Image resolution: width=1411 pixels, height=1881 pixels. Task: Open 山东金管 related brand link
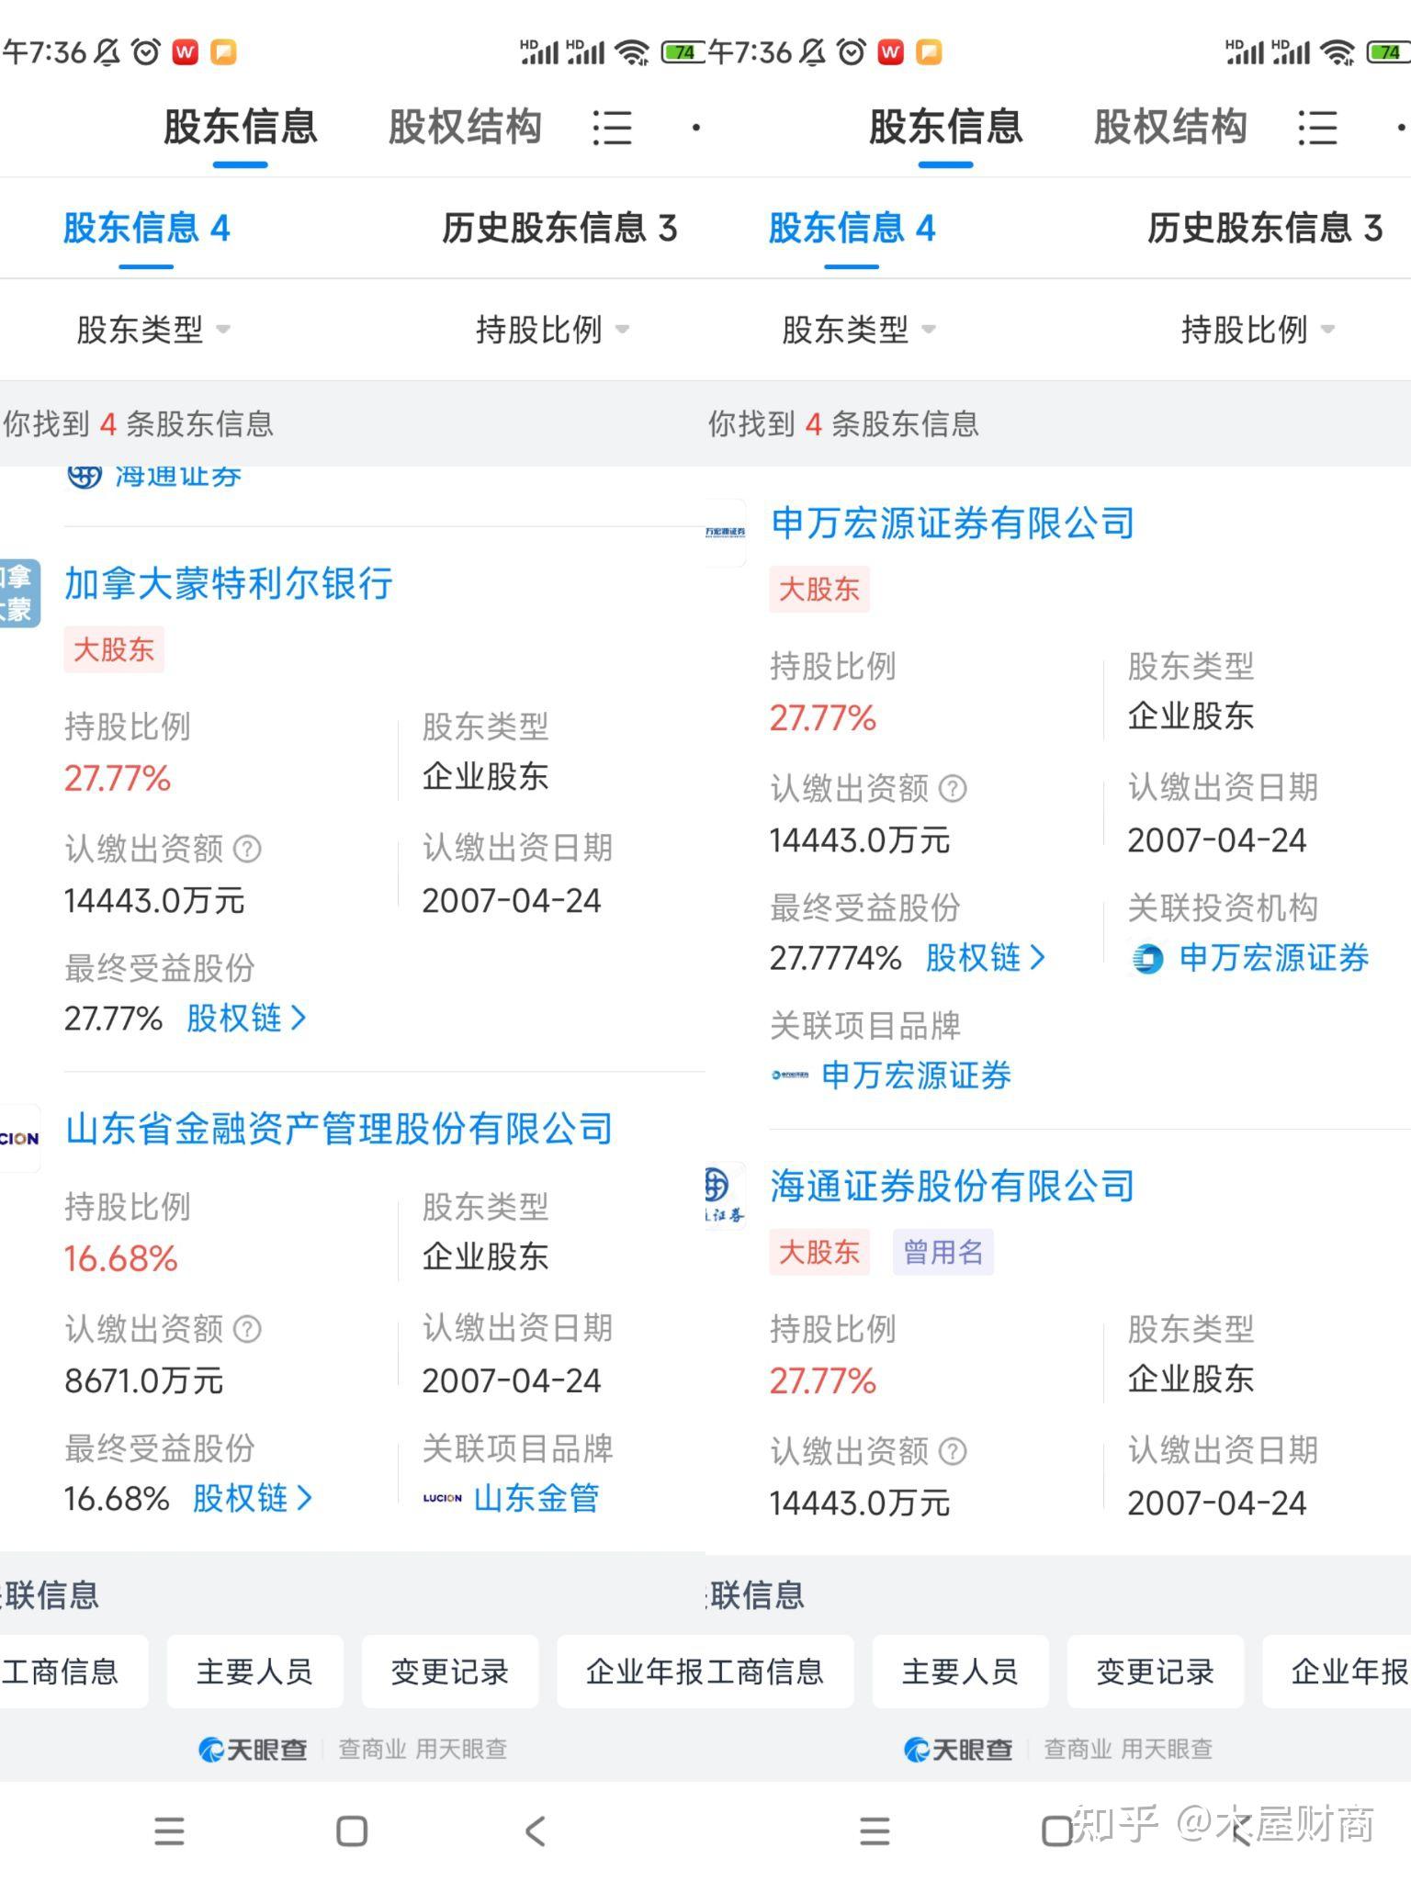pyautogui.click(x=536, y=1498)
